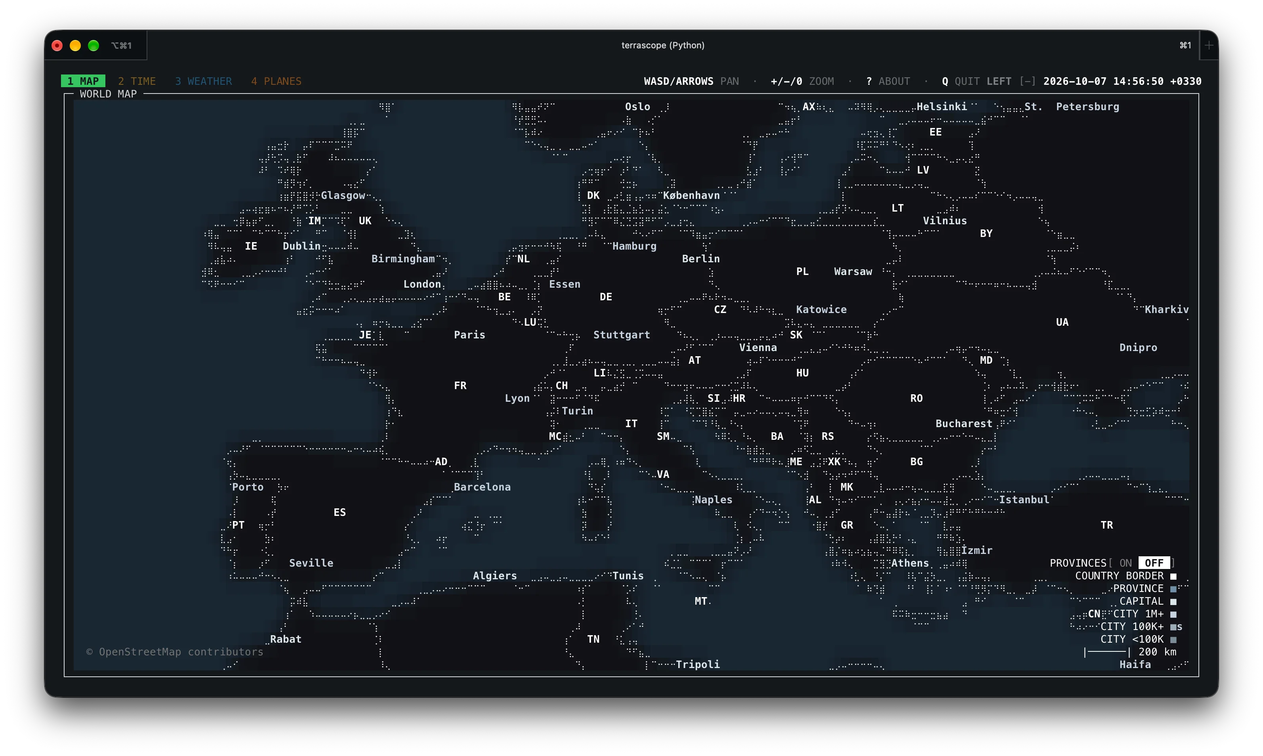This screenshot has height=756, width=1263.
Task: Click the PROVINCE legend swatch
Action: (x=1173, y=589)
